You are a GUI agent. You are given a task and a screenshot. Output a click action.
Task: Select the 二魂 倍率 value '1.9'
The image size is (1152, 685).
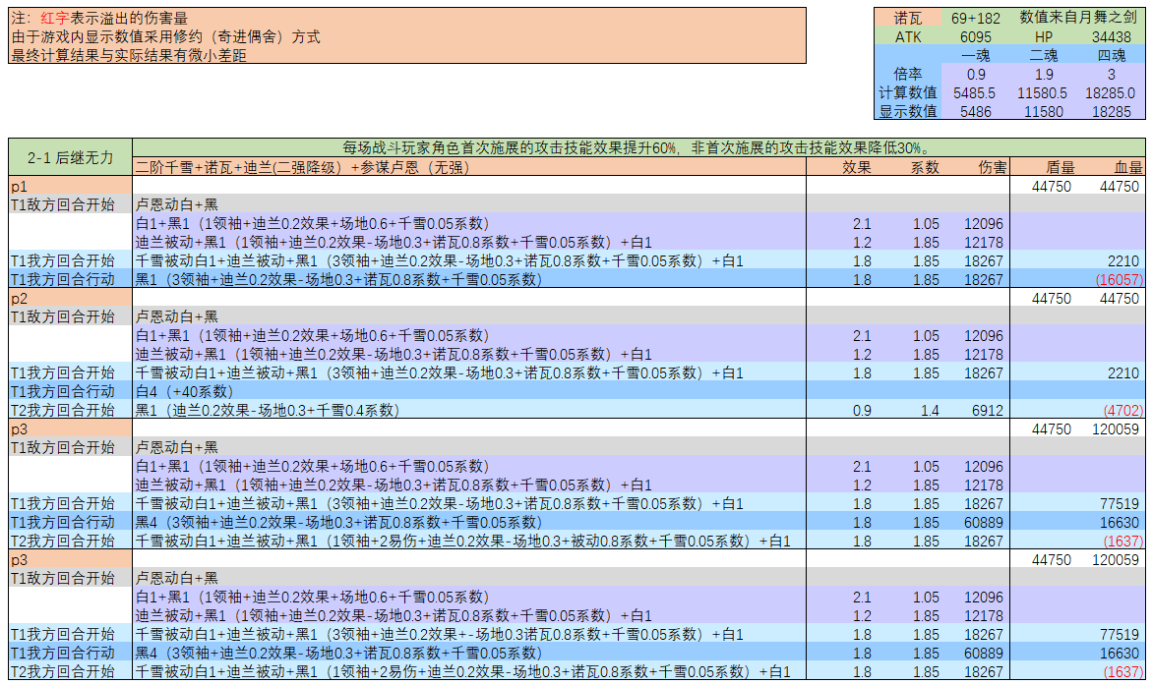[1043, 74]
